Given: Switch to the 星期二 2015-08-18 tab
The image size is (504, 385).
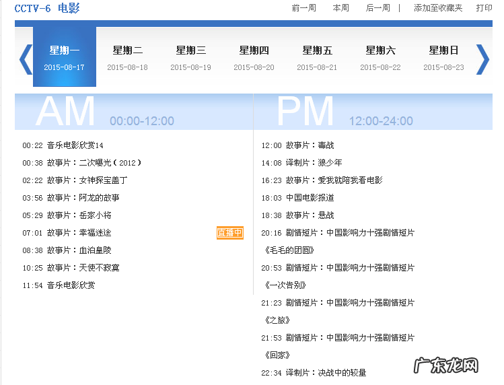Looking at the screenshot, I should click(127, 58).
